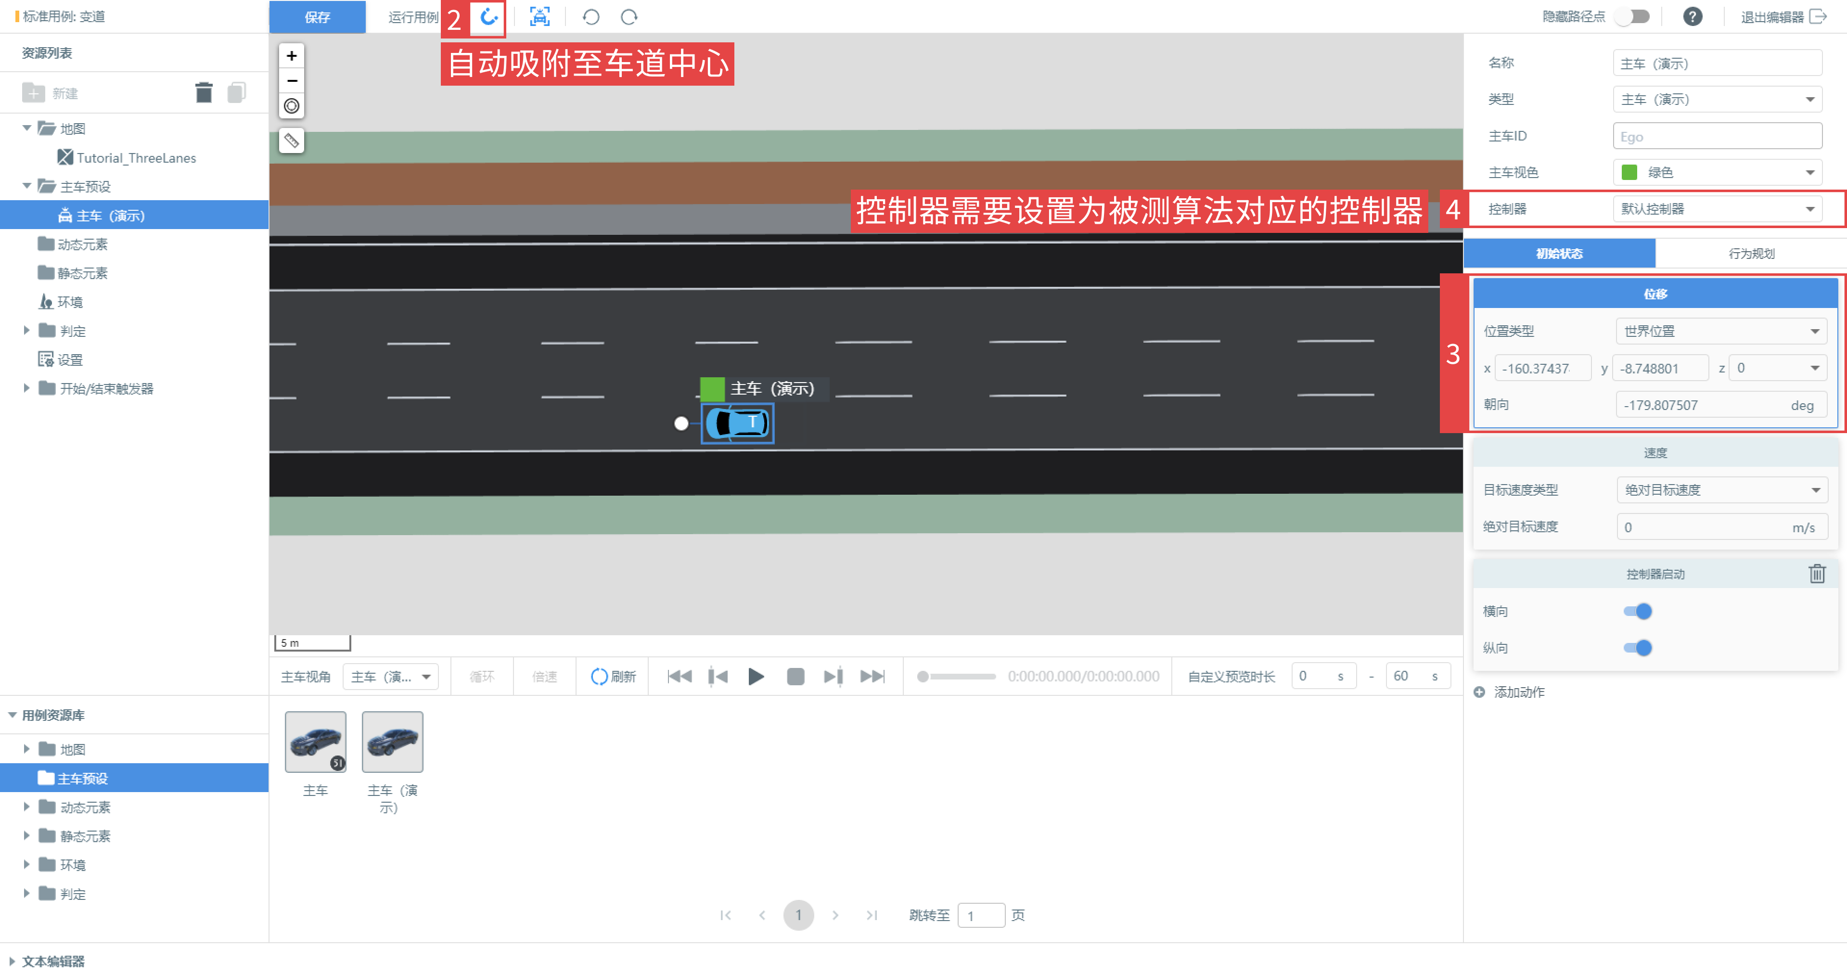Click the playback progress slider
This screenshot has height=974, width=1847.
click(957, 676)
